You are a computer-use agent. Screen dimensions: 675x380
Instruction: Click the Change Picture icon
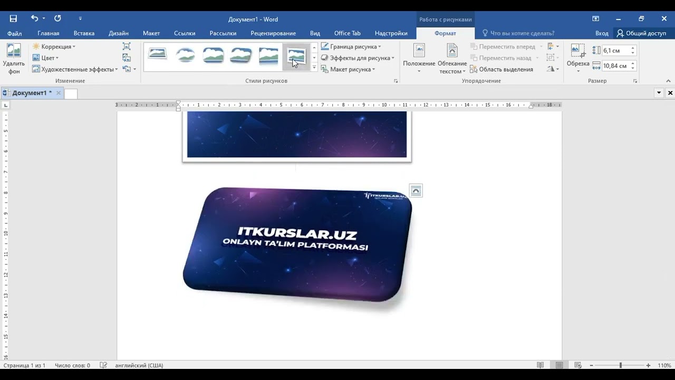[x=127, y=58]
